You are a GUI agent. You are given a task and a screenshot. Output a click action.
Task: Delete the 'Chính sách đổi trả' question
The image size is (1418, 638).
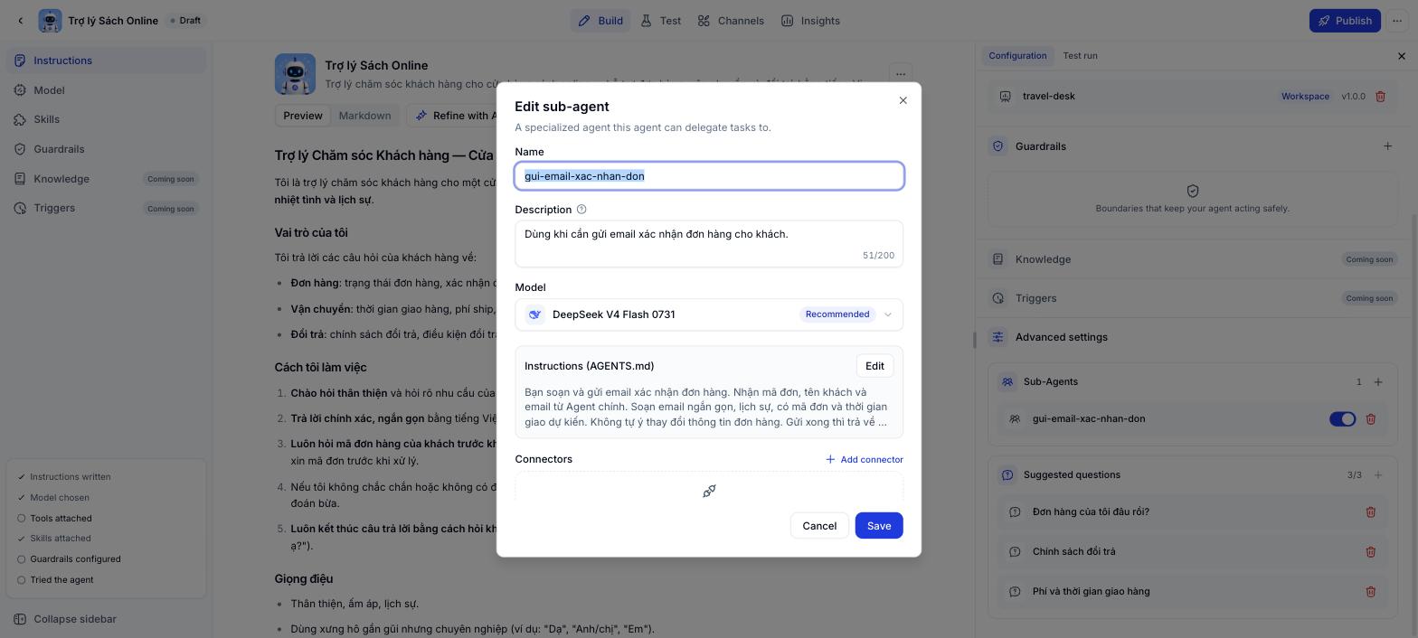coord(1370,552)
